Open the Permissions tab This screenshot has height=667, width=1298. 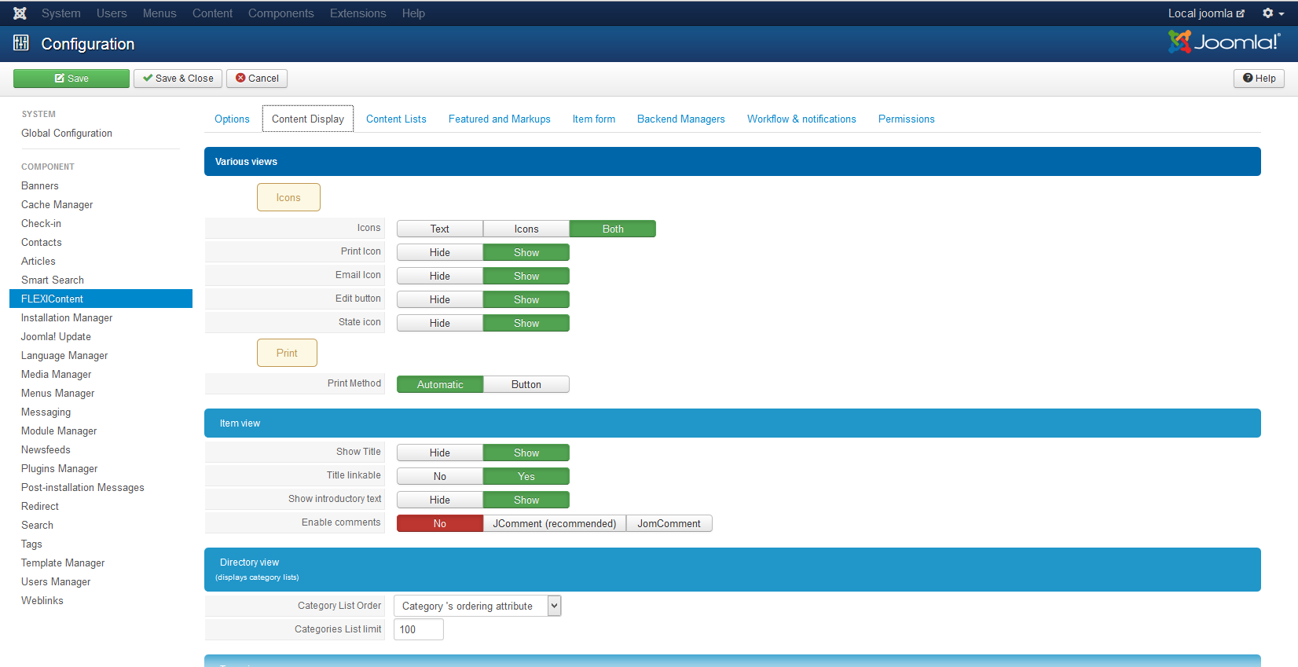[906, 119]
